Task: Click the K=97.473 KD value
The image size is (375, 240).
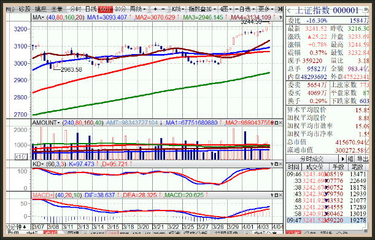Action: coord(82,164)
